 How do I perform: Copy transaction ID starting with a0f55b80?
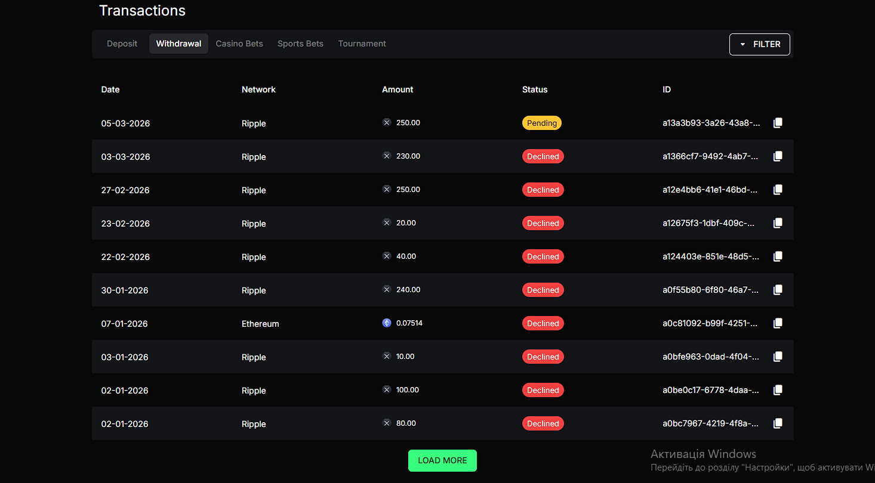[777, 290]
